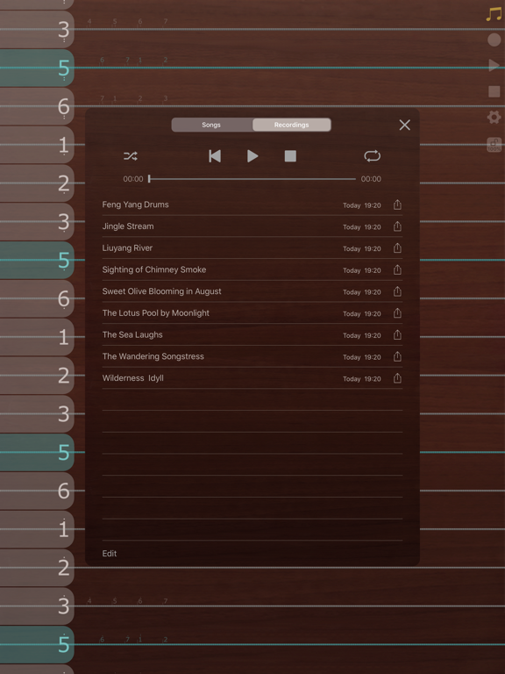Open settings gear in side toolbar

point(494,117)
